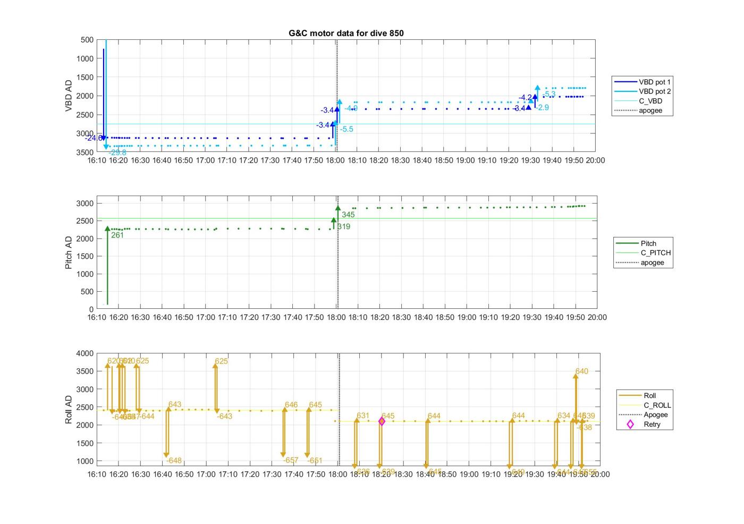Click the "-638" label on the Roll plot
The height and width of the screenshot is (524, 744).
(x=584, y=427)
